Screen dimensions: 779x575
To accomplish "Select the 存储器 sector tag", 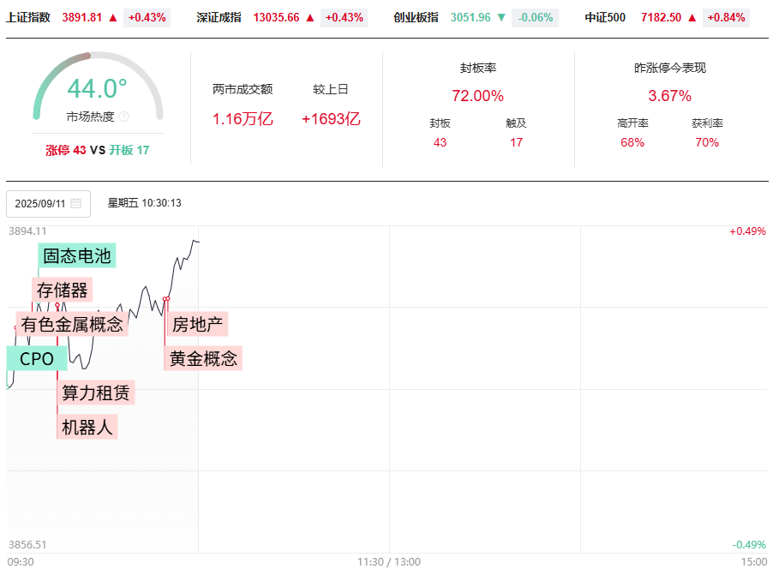I will click(63, 290).
